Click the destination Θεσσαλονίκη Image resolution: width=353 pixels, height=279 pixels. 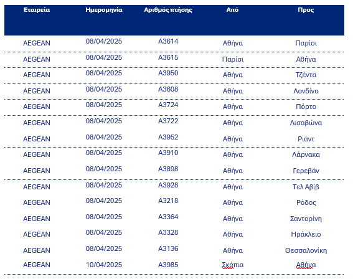pyautogui.click(x=306, y=250)
